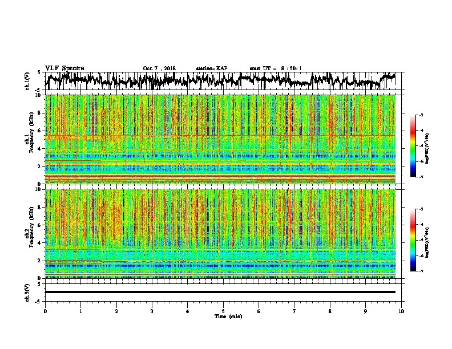The image size is (452, 349).
Task: Click the '6' kHz tick on ch.2 spectrogram
Action: click(x=40, y=225)
